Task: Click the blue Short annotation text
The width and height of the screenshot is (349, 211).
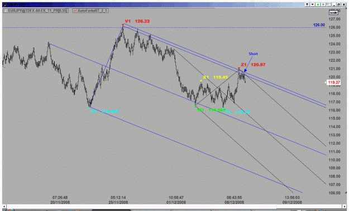Action: (x=253, y=53)
